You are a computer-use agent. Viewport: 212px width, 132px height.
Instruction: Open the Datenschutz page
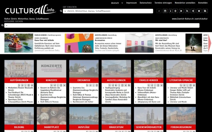pyautogui.click(x=146, y=3)
